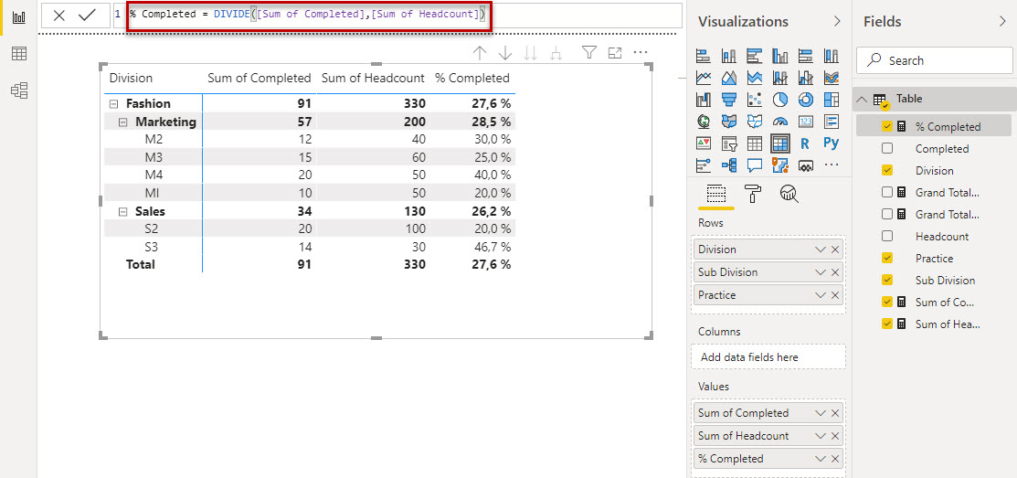
Task: Select the Card 123 visual
Action: [x=806, y=121]
